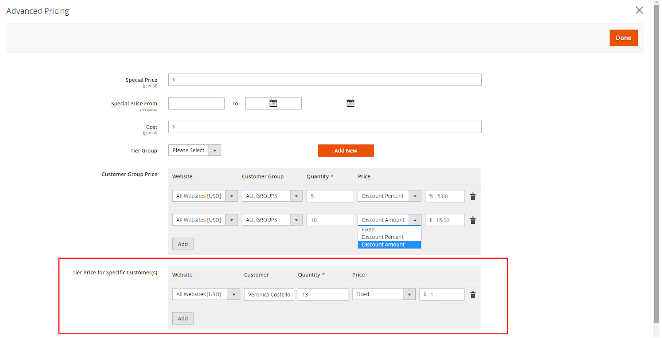Delete the 10 quantity group price row
The width and height of the screenshot is (662, 338).
point(473,220)
